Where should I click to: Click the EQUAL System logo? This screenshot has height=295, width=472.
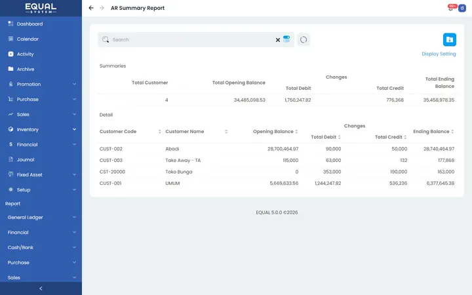(41, 8)
